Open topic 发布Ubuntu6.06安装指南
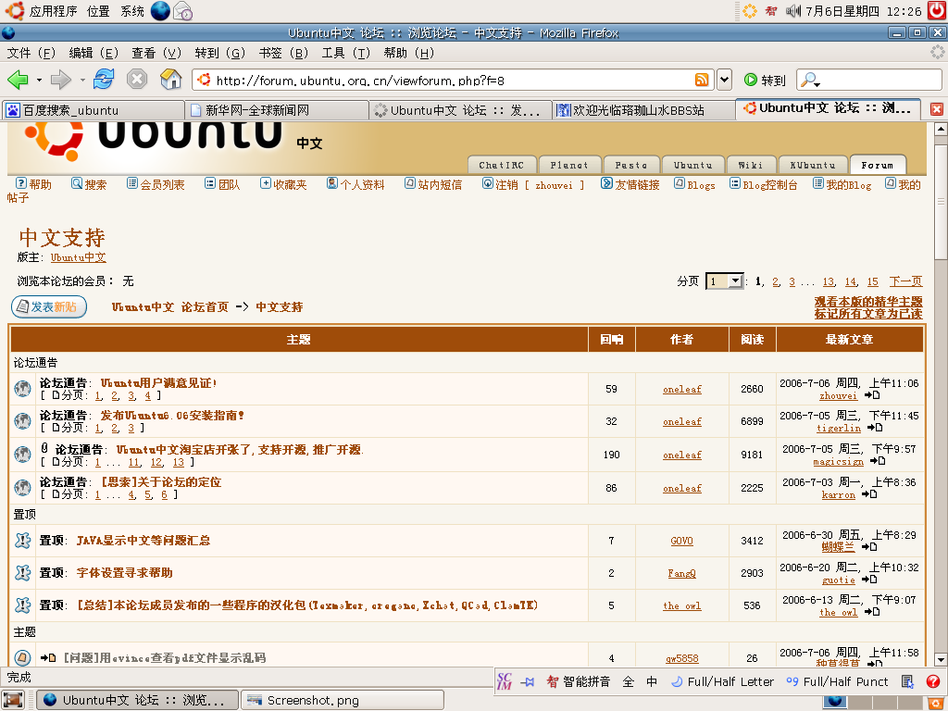The width and height of the screenshot is (948, 711). point(172,416)
